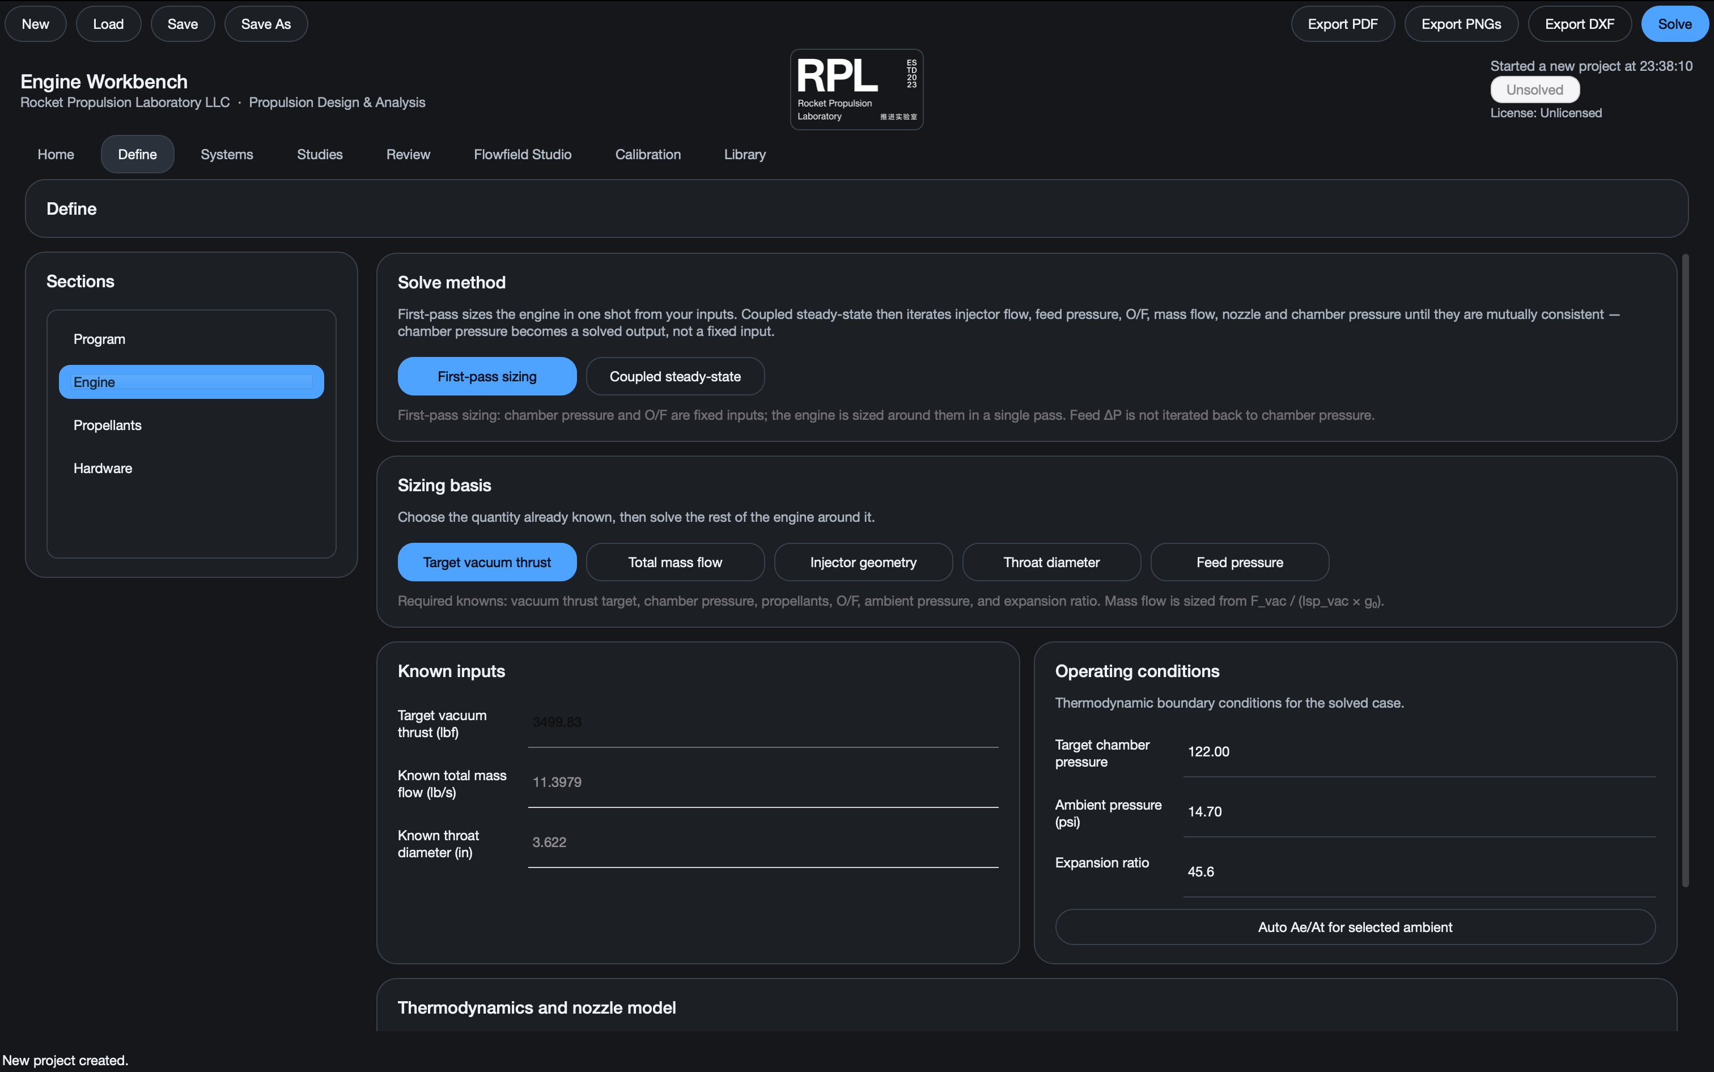This screenshot has height=1072, width=1714.
Task: Select Coupled steady-state solve method
Action: click(x=675, y=376)
